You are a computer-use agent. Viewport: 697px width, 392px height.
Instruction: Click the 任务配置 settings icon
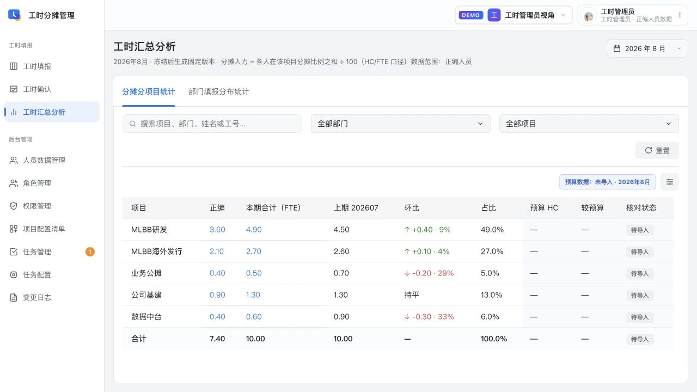pyautogui.click(x=14, y=275)
